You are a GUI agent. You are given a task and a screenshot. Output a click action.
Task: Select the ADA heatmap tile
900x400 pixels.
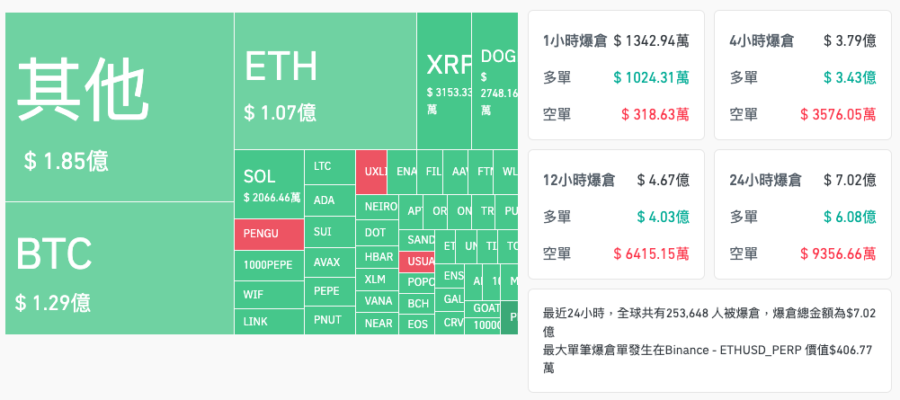coord(331,200)
